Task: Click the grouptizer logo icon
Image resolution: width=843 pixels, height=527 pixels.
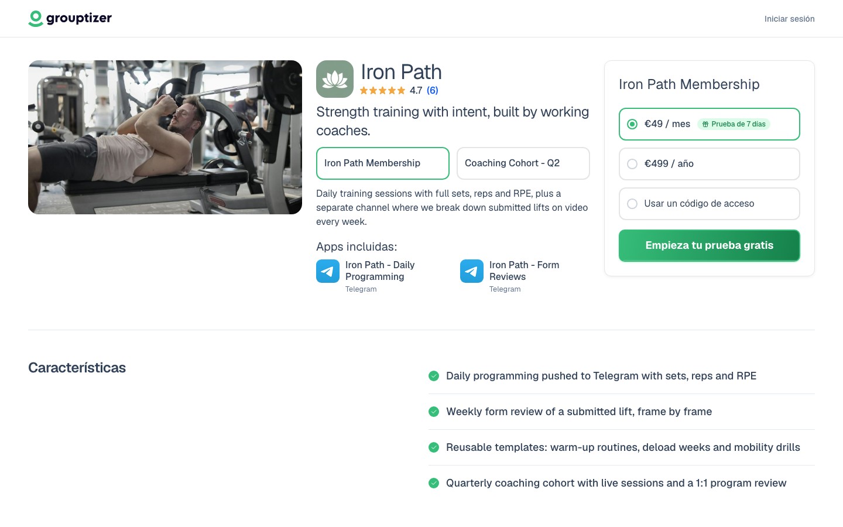Action: [x=36, y=19]
